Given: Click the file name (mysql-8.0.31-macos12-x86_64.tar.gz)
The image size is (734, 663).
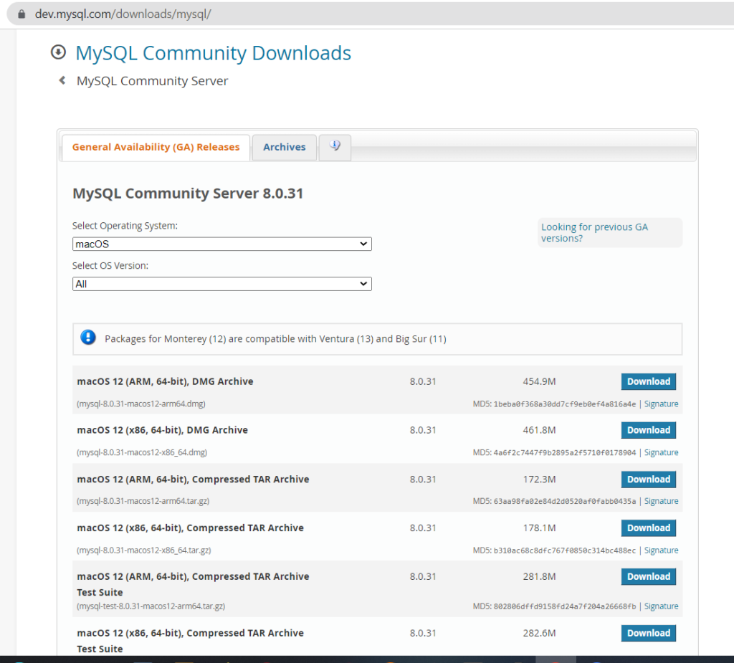Looking at the screenshot, I should pyautogui.click(x=143, y=550).
